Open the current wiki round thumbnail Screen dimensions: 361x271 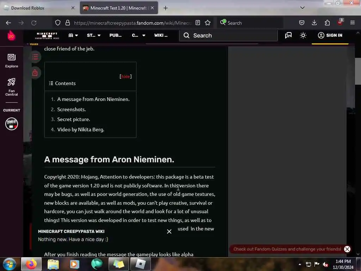tap(12, 124)
